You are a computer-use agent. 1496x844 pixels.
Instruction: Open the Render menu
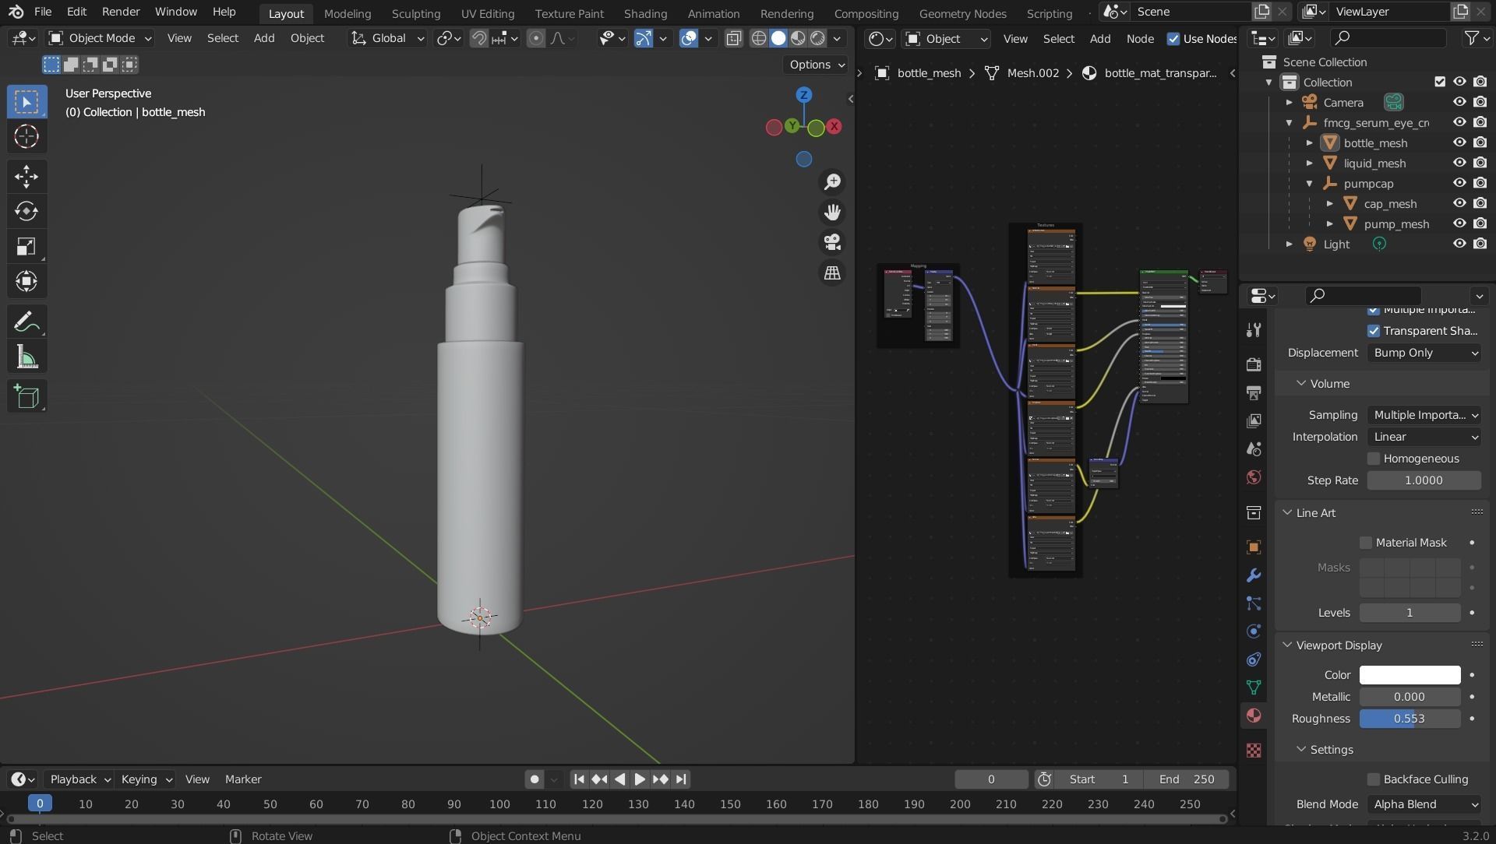(x=121, y=12)
